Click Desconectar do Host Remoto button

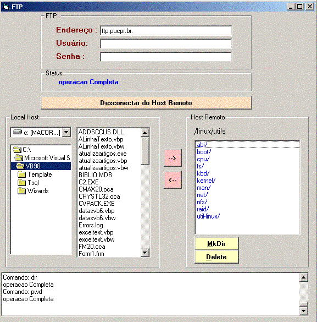(x=146, y=103)
